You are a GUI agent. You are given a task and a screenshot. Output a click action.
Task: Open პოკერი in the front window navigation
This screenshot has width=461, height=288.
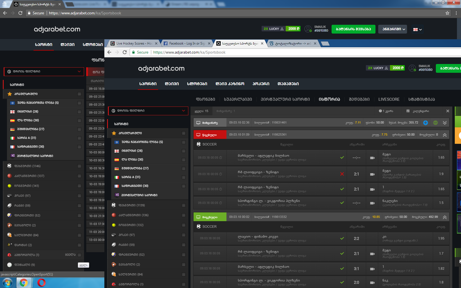(261, 84)
